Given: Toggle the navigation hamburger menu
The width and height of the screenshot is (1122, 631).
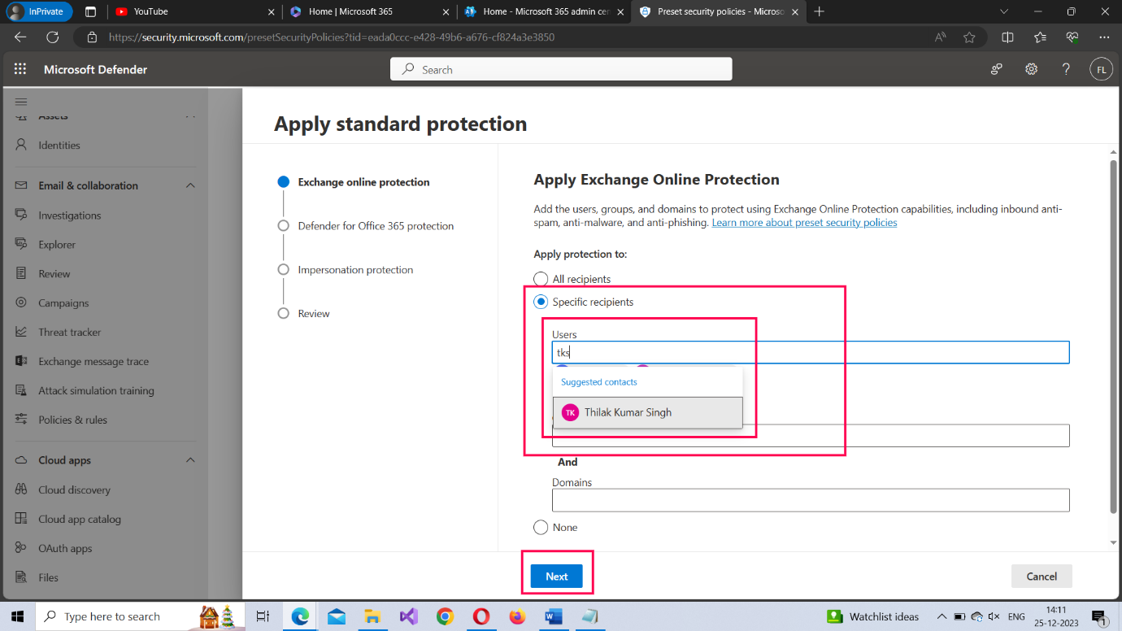Looking at the screenshot, I should coord(21,102).
